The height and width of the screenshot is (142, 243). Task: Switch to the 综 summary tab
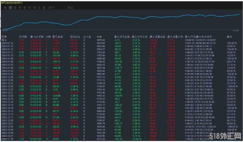pyautogui.click(x=5, y=8)
